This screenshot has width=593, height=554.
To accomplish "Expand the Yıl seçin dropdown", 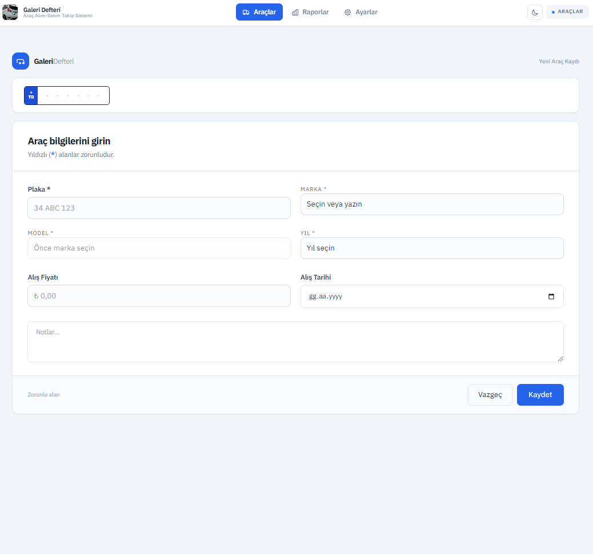I will 432,248.
